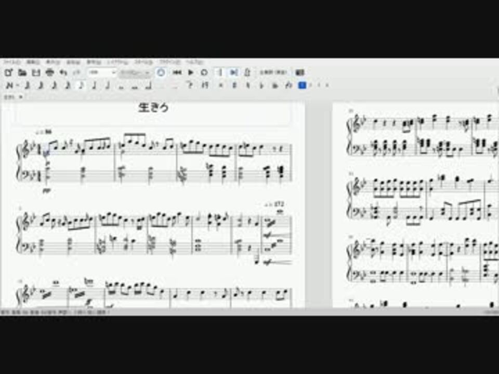Toggle pan score during playback

(x=233, y=73)
